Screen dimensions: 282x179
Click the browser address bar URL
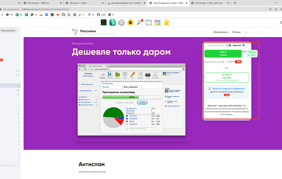[47, 9]
